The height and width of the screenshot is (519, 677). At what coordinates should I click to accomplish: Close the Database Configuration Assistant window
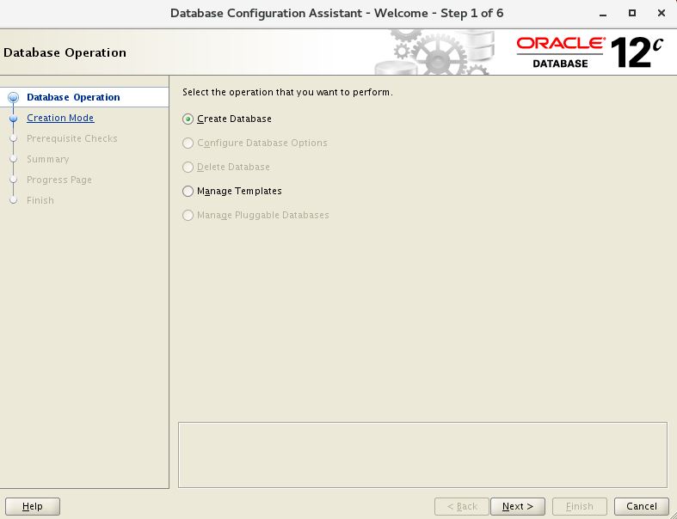(661, 14)
